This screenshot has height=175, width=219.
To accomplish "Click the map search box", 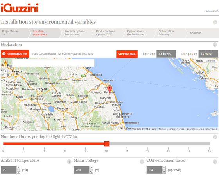I will [53, 63].
